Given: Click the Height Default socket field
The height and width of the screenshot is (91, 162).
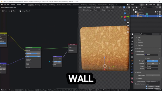Looking at the screenshot, I should 152,66.
